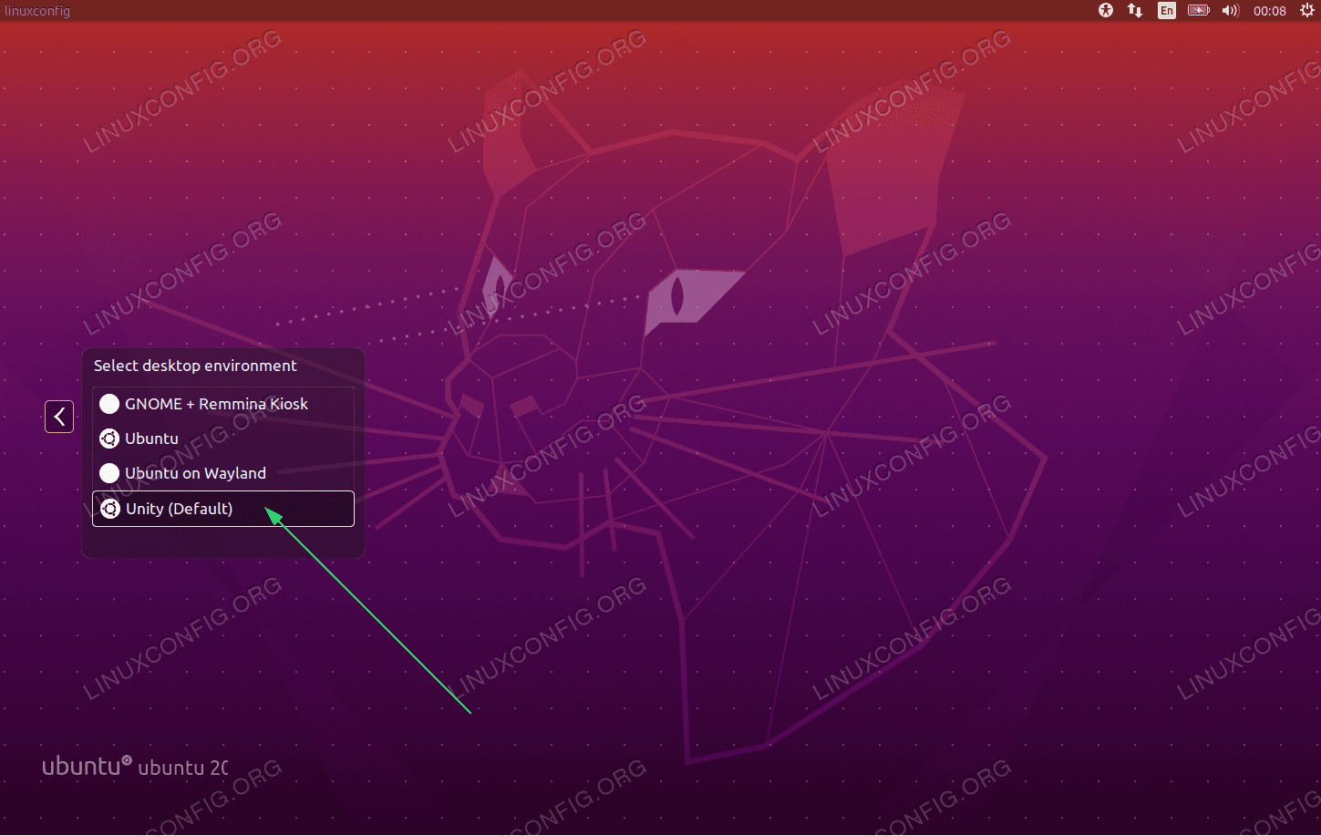This screenshot has width=1321, height=836.
Task: Click the linuxconfig hostname label
Action: click(x=37, y=11)
